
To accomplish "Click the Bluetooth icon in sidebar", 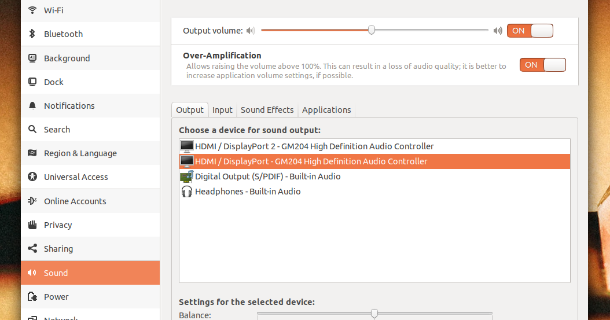I will click(x=32, y=34).
